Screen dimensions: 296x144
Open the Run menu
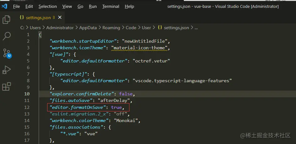coord(93,6)
